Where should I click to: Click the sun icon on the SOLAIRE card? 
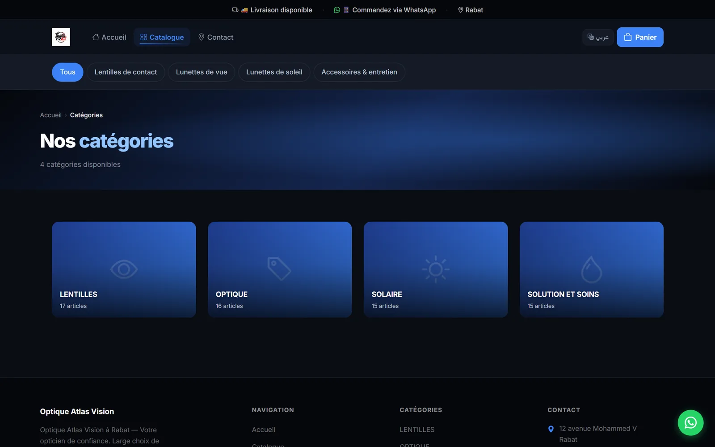tap(436, 269)
